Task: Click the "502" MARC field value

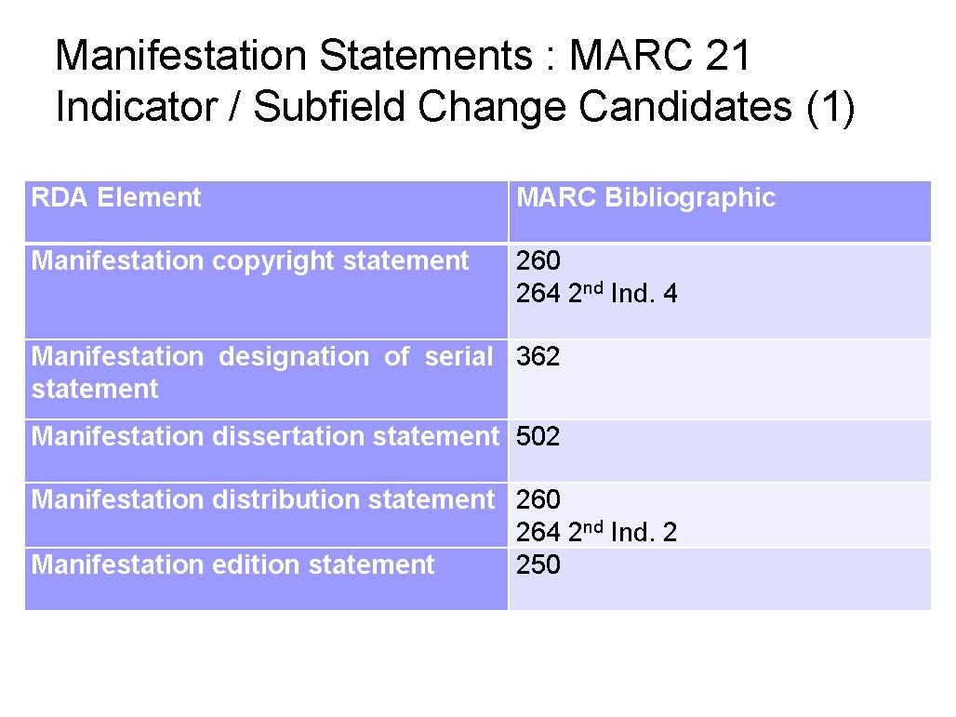Action: (538, 436)
